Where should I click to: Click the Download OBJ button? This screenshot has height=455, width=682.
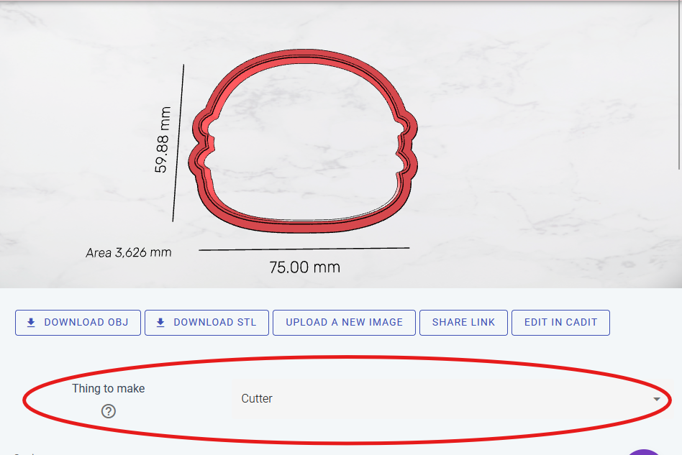(x=78, y=323)
